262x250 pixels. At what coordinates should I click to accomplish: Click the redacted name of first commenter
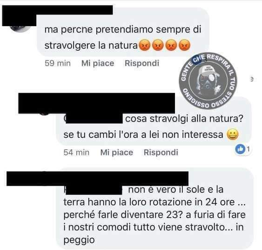coord(57,10)
